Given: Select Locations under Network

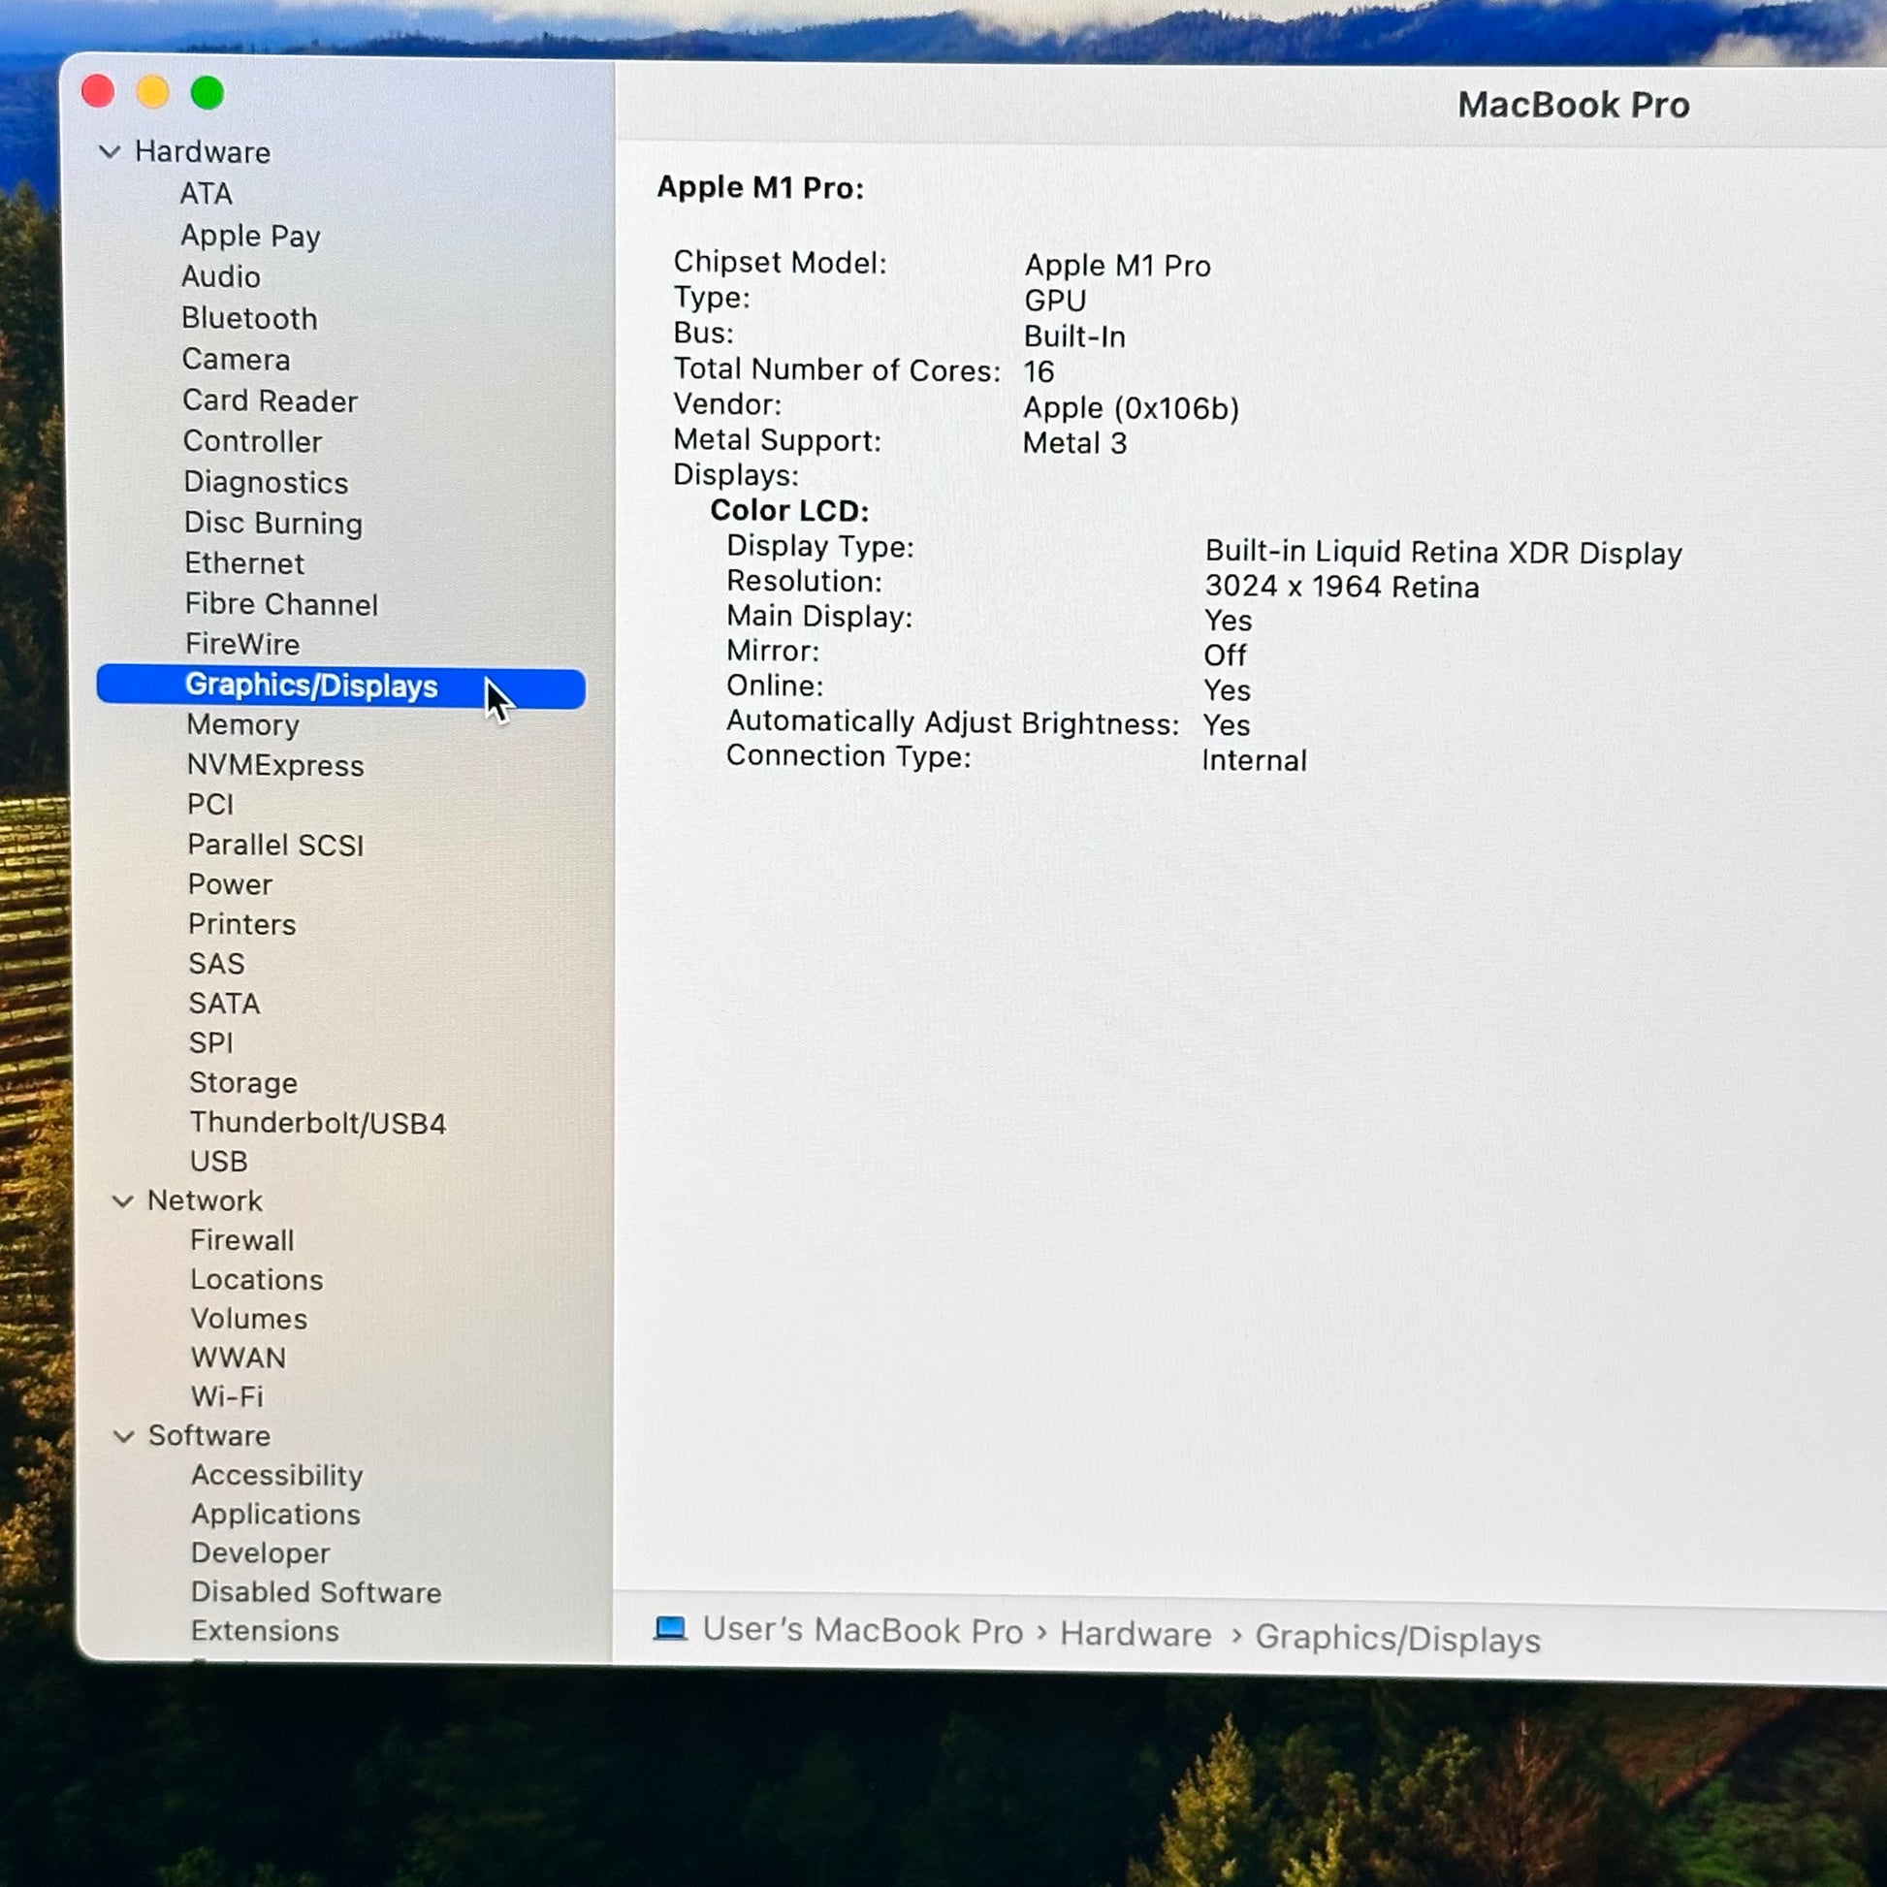Looking at the screenshot, I should [x=257, y=1279].
